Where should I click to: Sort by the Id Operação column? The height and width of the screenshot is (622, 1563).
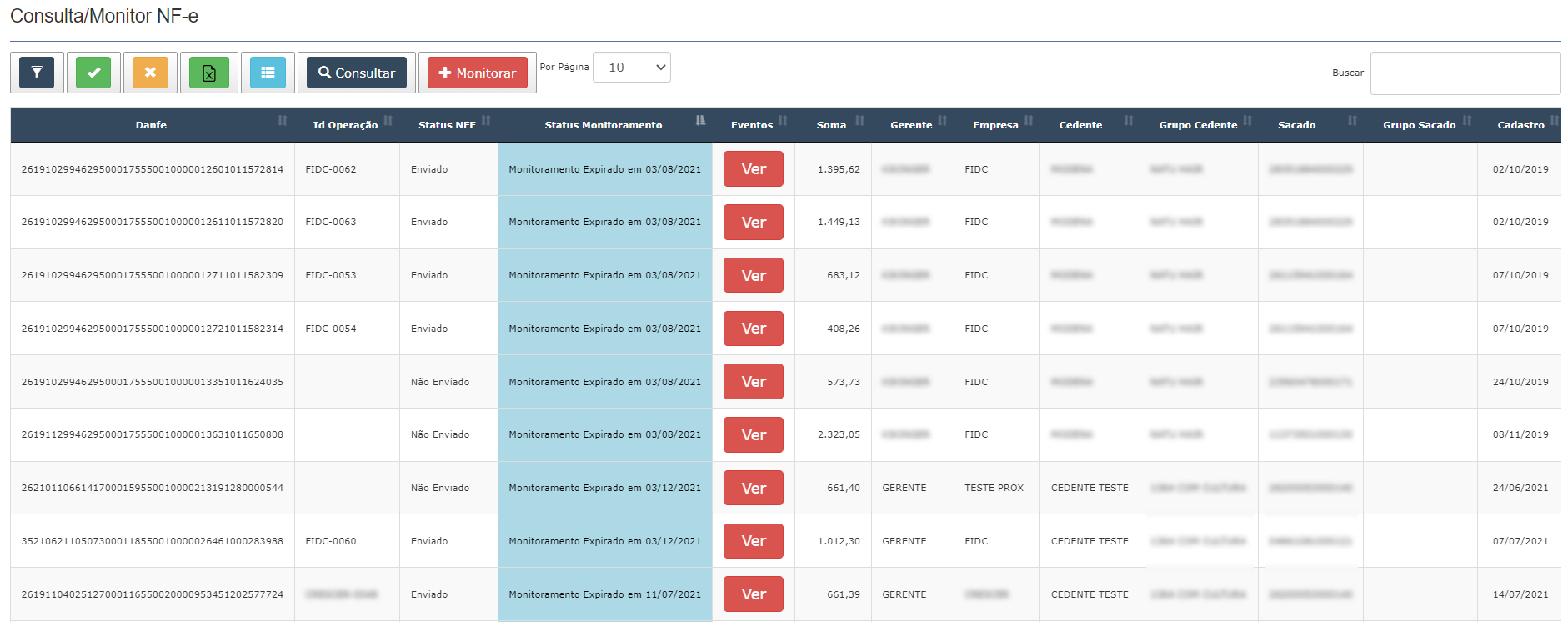[x=346, y=125]
